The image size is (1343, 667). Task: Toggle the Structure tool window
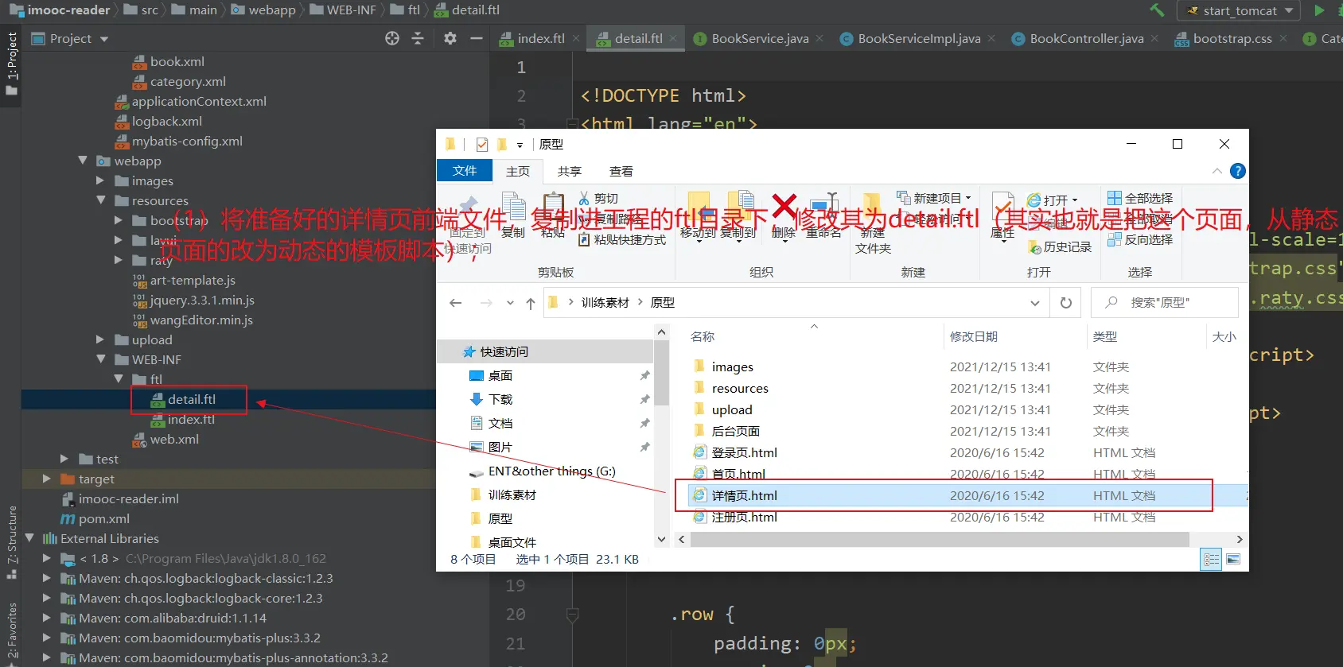(11, 542)
